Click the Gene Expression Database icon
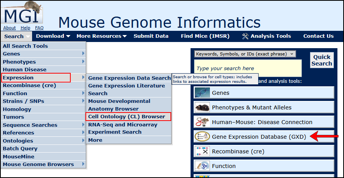 coord(202,137)
